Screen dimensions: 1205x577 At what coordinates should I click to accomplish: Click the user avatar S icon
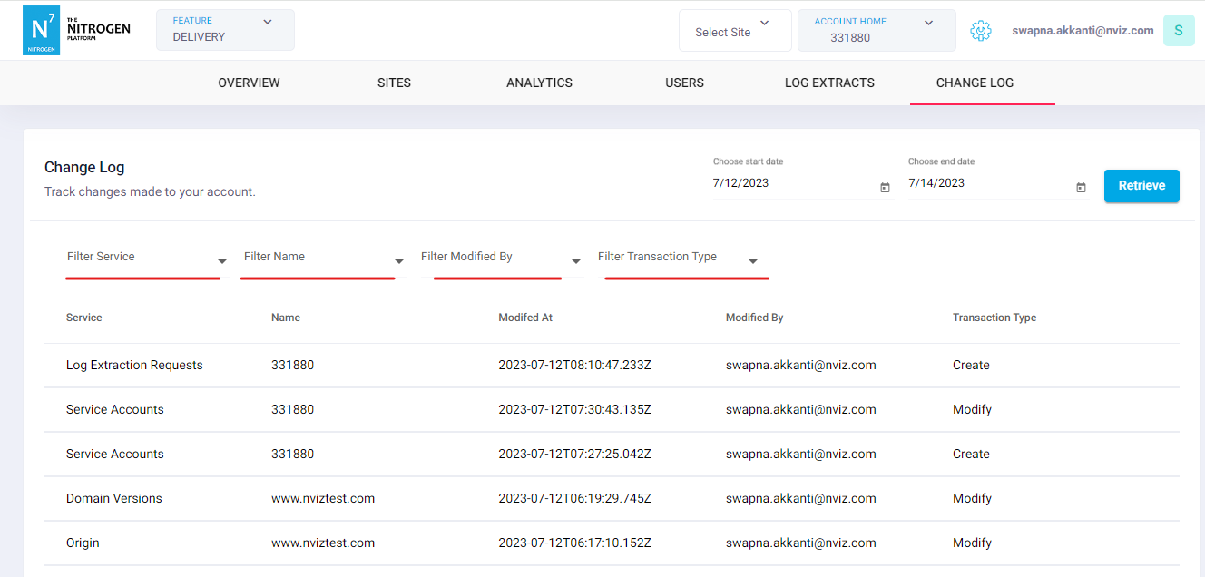(1178, 31)
